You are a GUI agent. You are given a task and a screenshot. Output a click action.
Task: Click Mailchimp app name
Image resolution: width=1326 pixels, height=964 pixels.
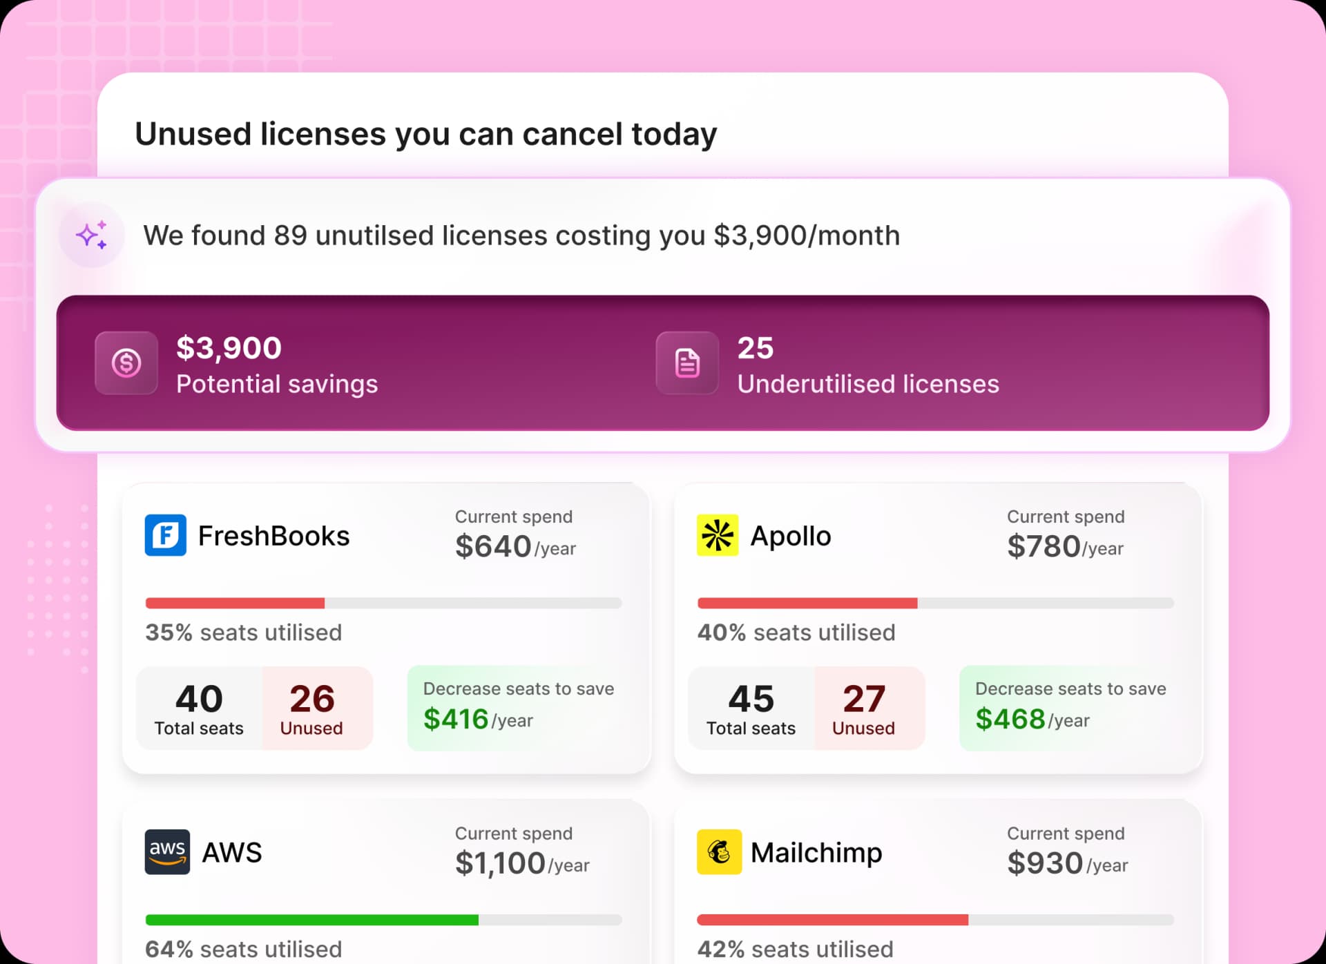[816, 853]
